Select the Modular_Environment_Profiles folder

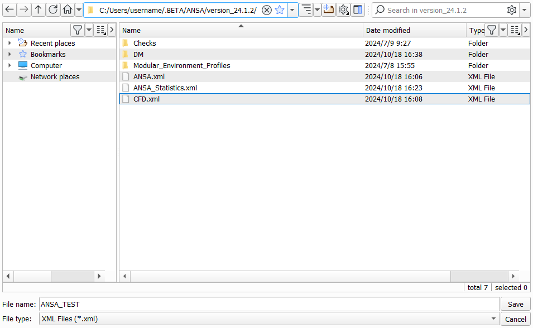pos(325,66)
